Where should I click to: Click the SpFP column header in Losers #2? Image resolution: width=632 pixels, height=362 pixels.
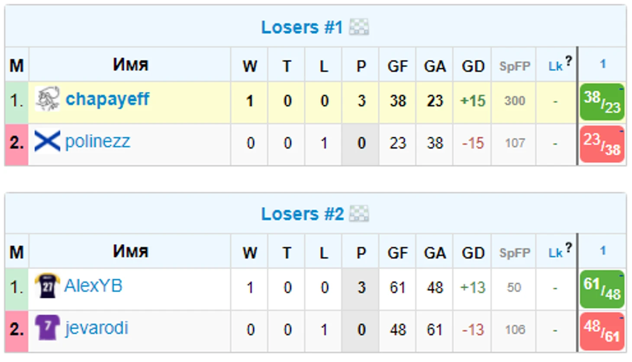pyautogui.click(x=514, y=253)
